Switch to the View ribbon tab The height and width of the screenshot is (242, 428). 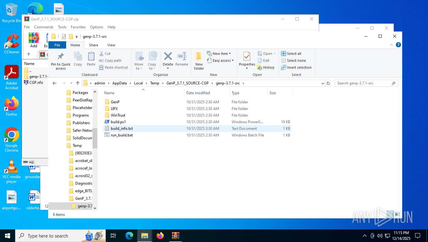point(111,45)
